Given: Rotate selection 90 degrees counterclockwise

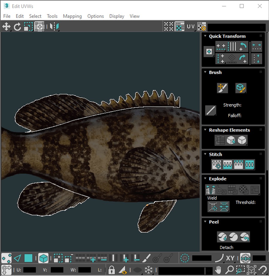Looking at the screenshot, I should [243, 47].
